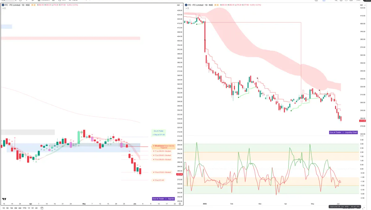The image size is (371, 210).
Task: Select the 1M time range
Action: [x=11, y=208]
